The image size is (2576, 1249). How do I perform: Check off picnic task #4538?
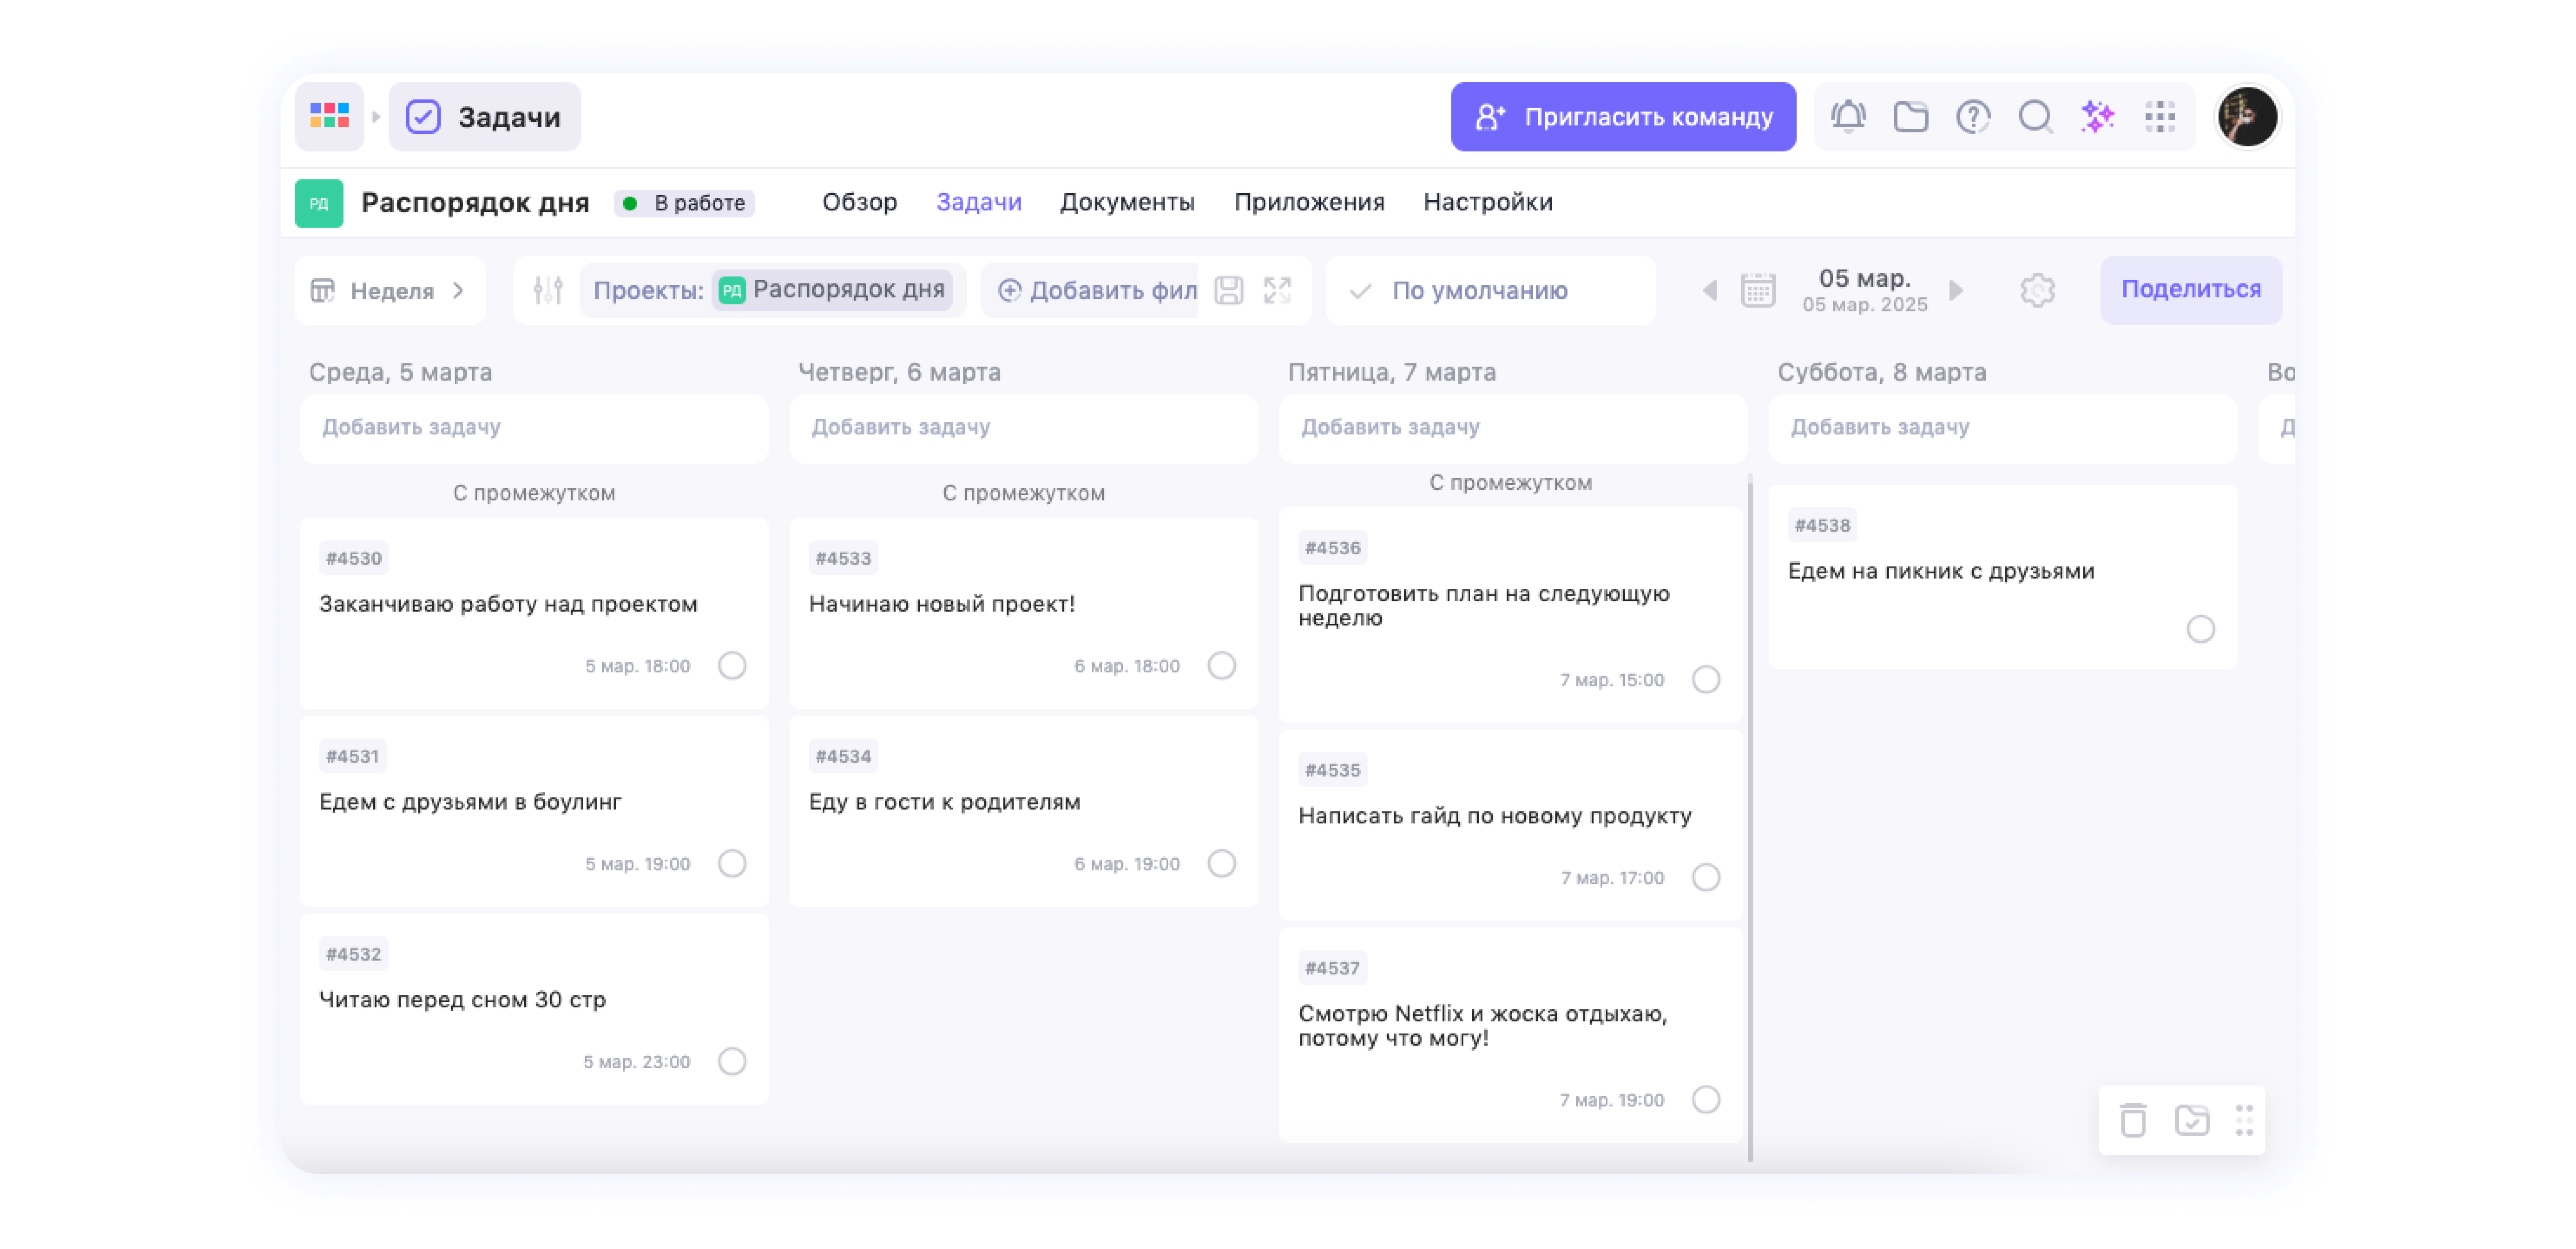(2200, 629)
